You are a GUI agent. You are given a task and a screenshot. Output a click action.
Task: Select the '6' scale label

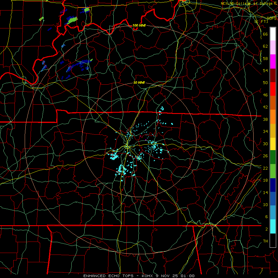point(266,217)
